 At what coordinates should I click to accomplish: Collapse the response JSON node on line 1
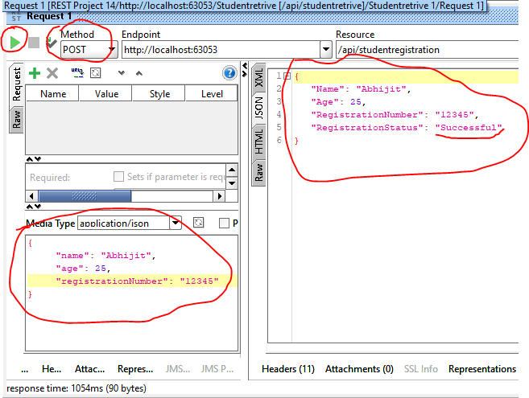pos(287,76)
